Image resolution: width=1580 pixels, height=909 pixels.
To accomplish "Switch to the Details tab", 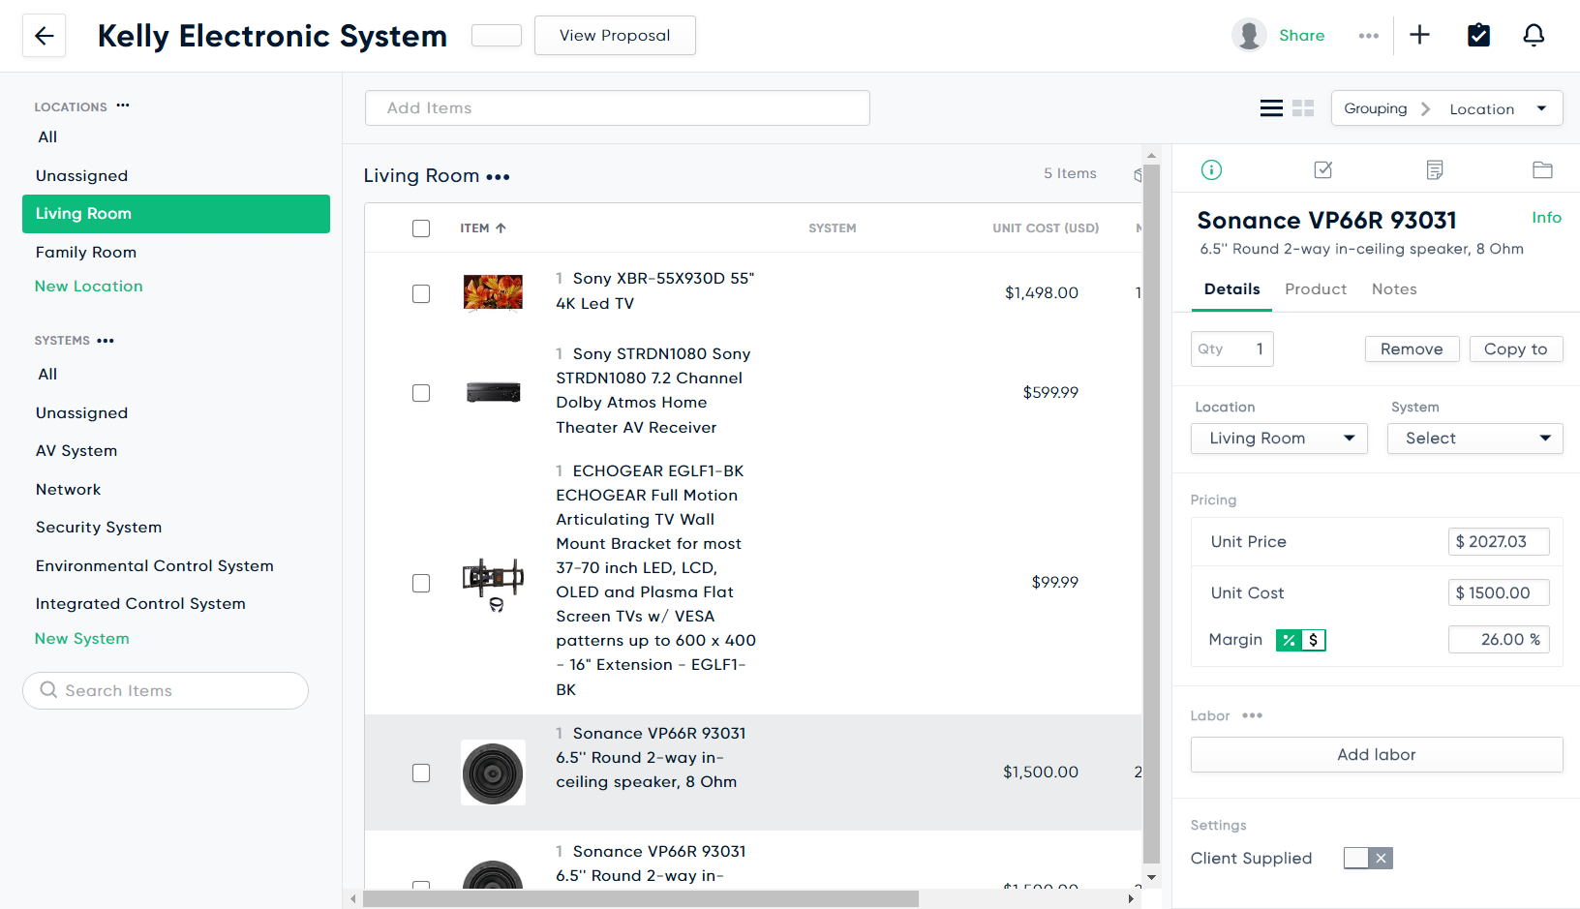I will coord(1231,289).
